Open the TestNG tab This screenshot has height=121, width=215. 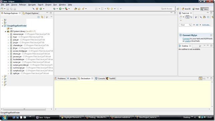click(x=111, y=78)
